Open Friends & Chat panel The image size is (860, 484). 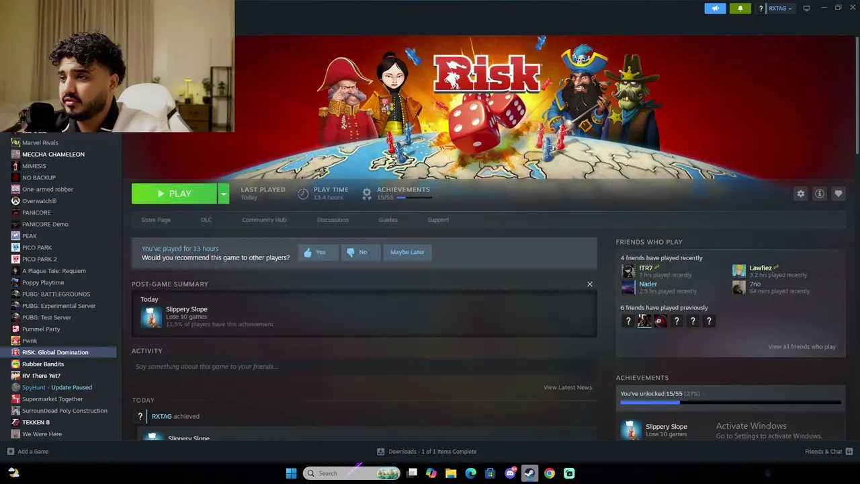828,452
